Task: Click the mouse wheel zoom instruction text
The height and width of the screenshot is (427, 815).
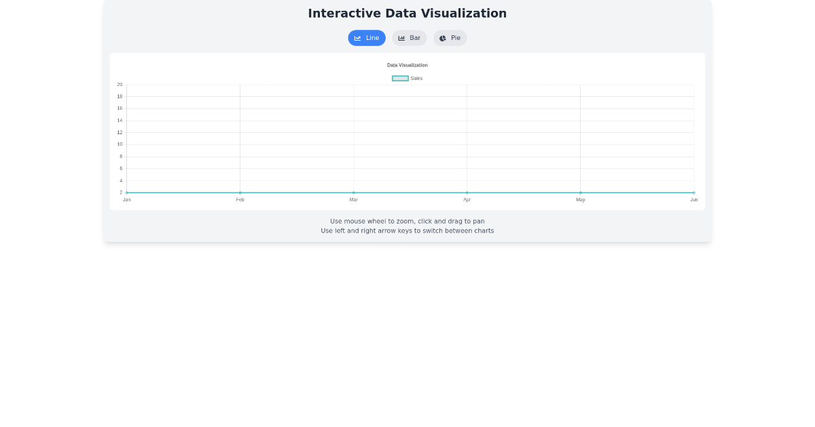Action: pyautogui.click(x=407, y=221)
